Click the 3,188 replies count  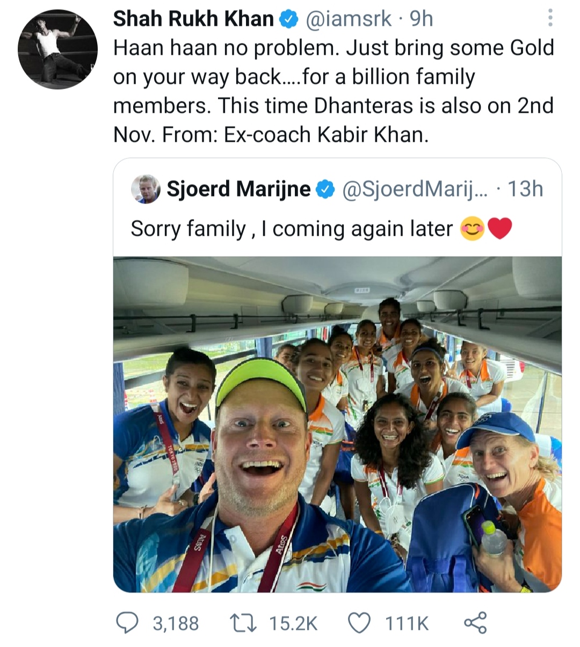(x=176, y=623)
